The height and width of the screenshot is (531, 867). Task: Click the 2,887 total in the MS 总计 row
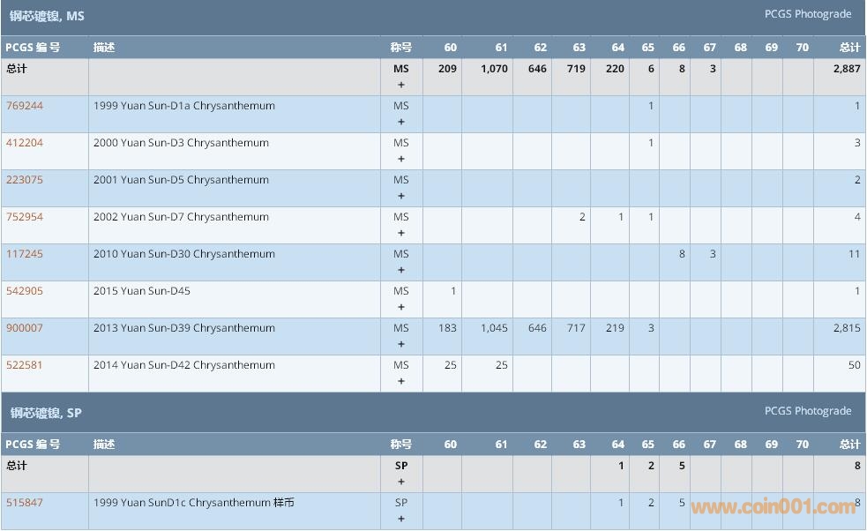(846, 69)
